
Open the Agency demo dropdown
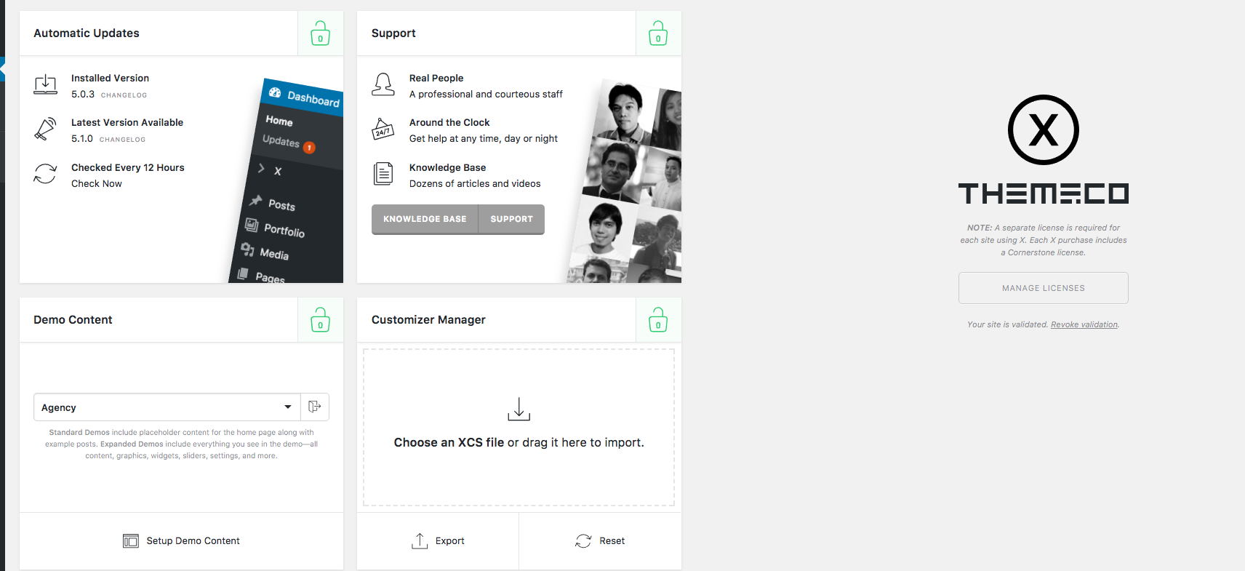(167, 407)
